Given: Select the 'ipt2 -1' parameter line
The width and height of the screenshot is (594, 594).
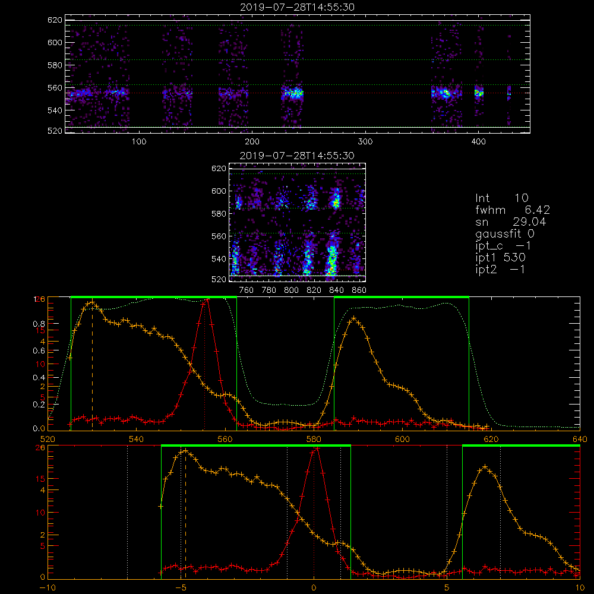Looking at the screenshot, I should 500,269.
